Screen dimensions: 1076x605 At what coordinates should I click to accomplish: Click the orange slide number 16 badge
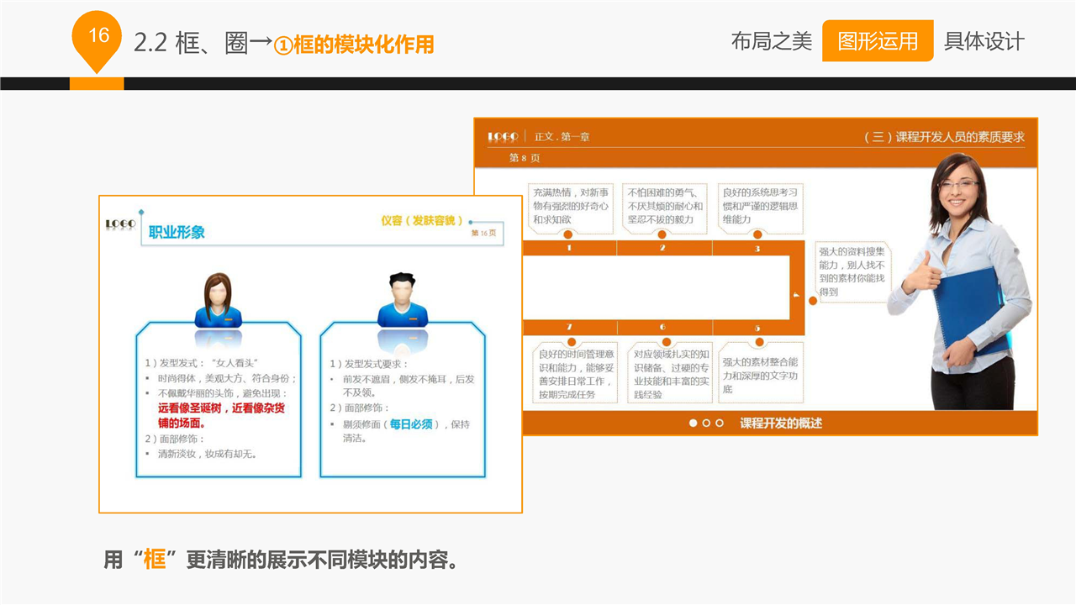click(x=98, y=36)
